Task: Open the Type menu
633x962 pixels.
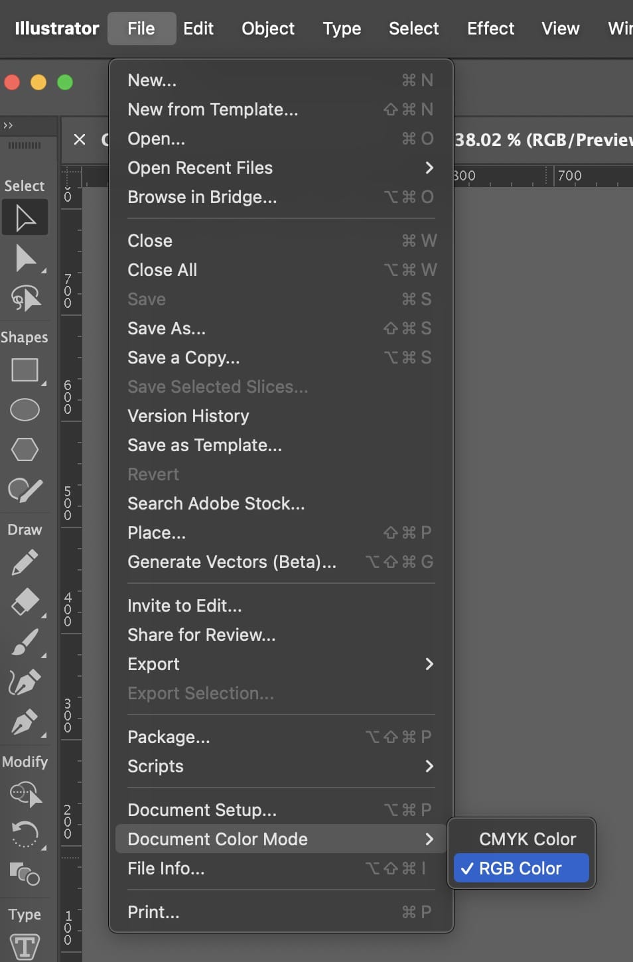Action: tap(342, 29)
